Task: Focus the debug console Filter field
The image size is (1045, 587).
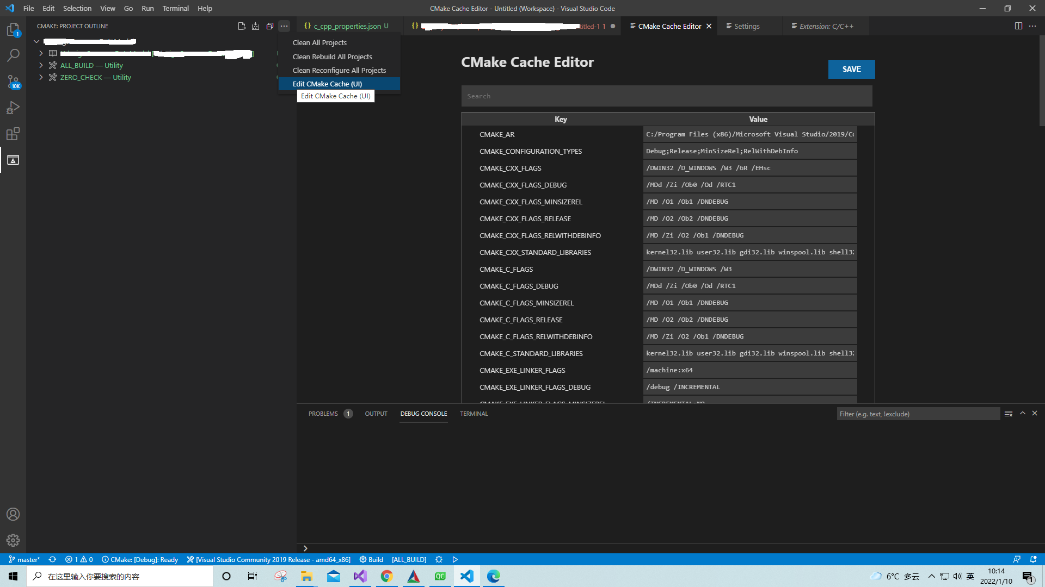Action: (918, 414)
